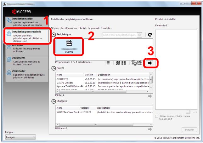Screen dimensions: 203x143
Task: Add a custom device icon
Action: click(139, 63)
